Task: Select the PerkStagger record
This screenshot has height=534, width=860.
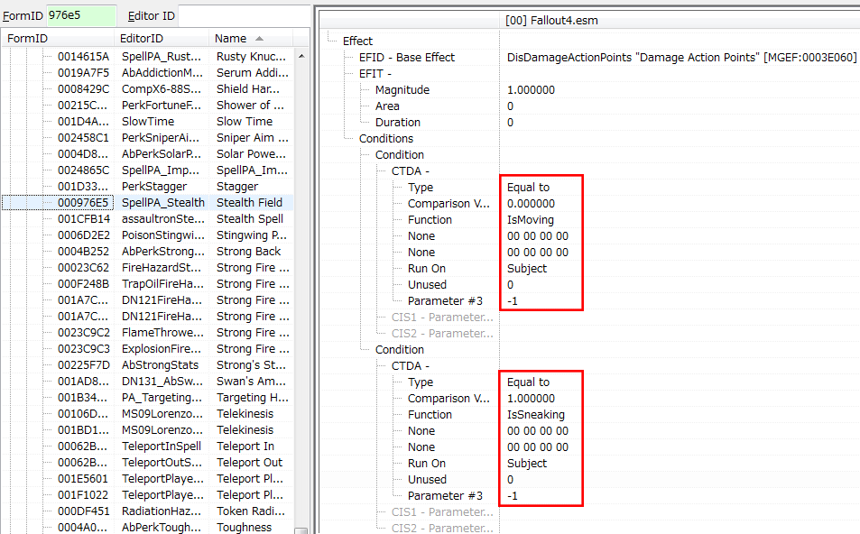Action: click(x=147, y=187)
